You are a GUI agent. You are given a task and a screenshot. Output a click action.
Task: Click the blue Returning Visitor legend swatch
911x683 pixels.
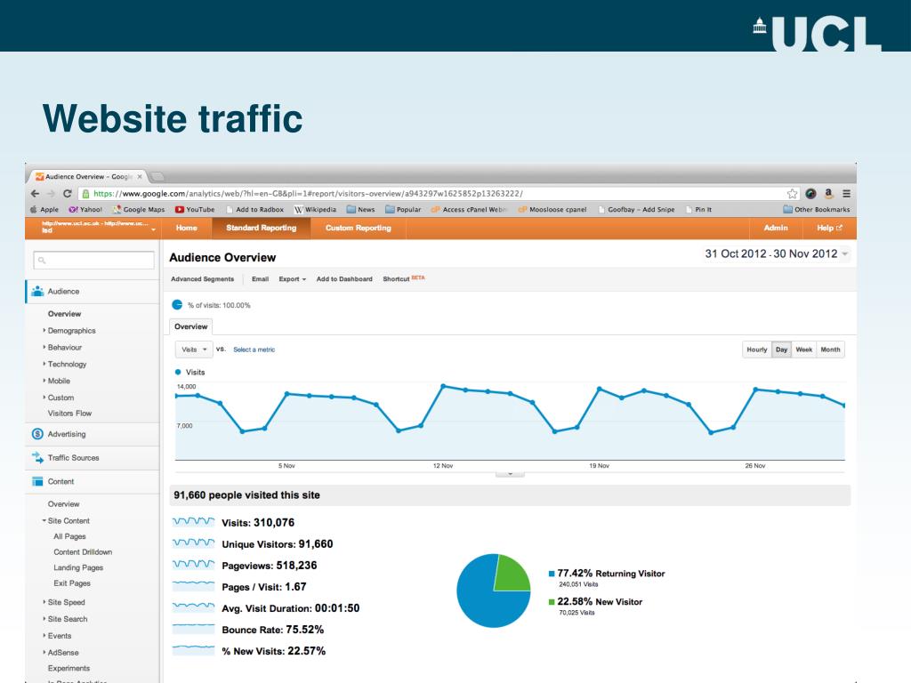tap(552, 574)
